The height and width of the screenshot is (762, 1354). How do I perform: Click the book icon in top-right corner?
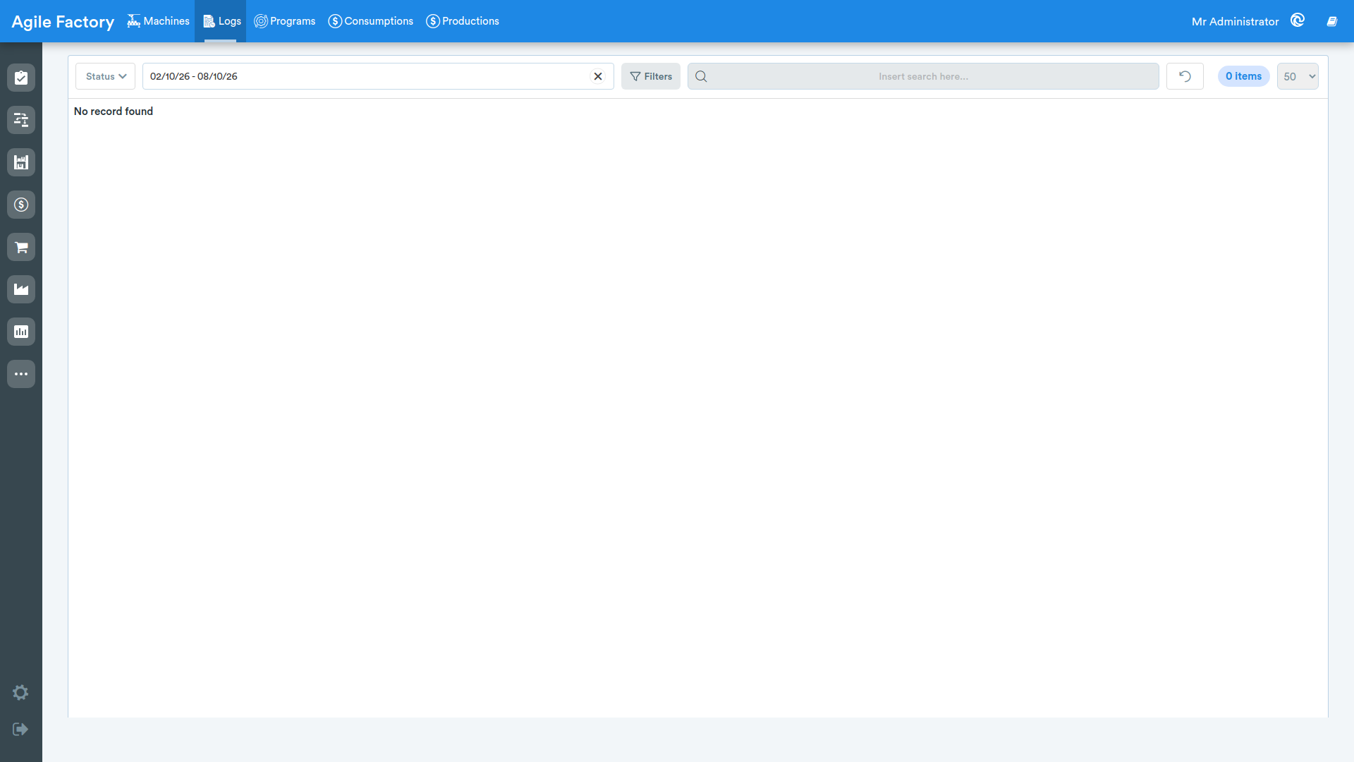coord(1332,21)
